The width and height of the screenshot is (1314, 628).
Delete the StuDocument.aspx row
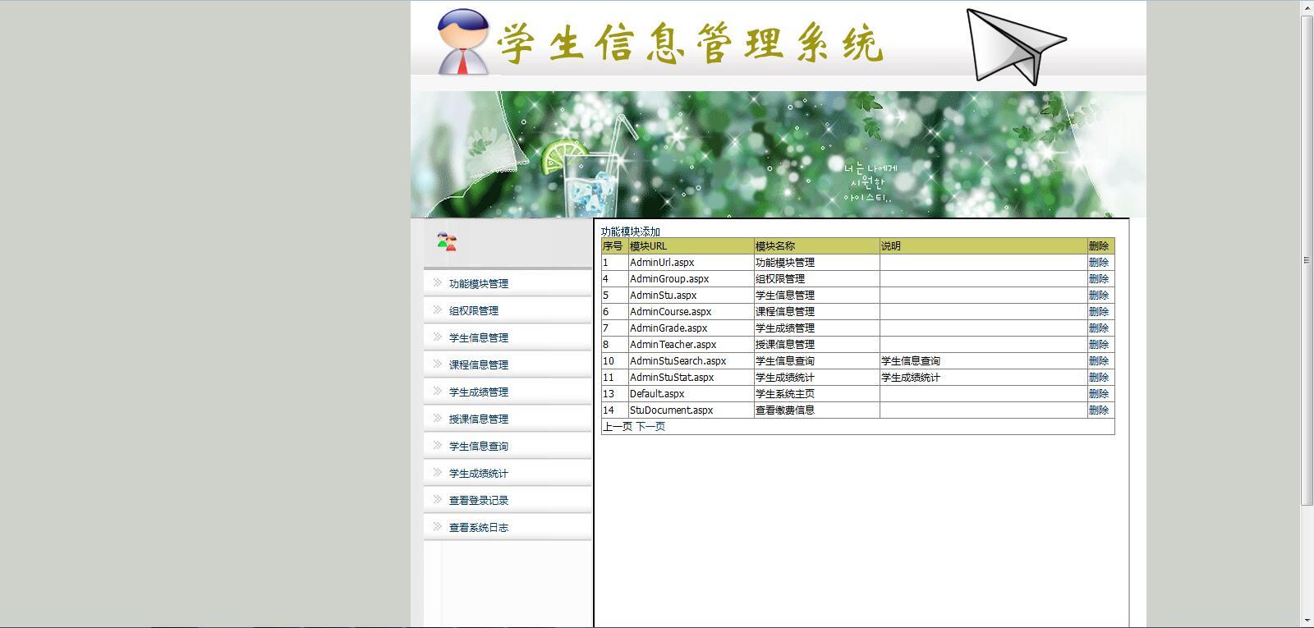(x=1099, y=410)
